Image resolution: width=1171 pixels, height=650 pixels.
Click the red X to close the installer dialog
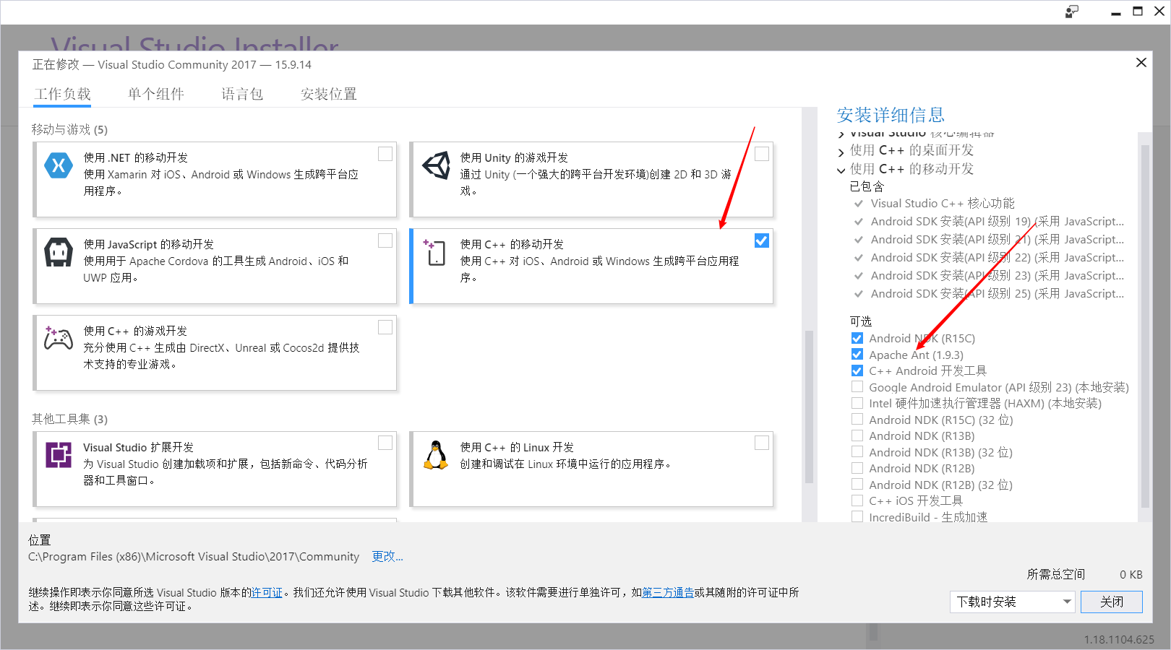[1141, 62]
